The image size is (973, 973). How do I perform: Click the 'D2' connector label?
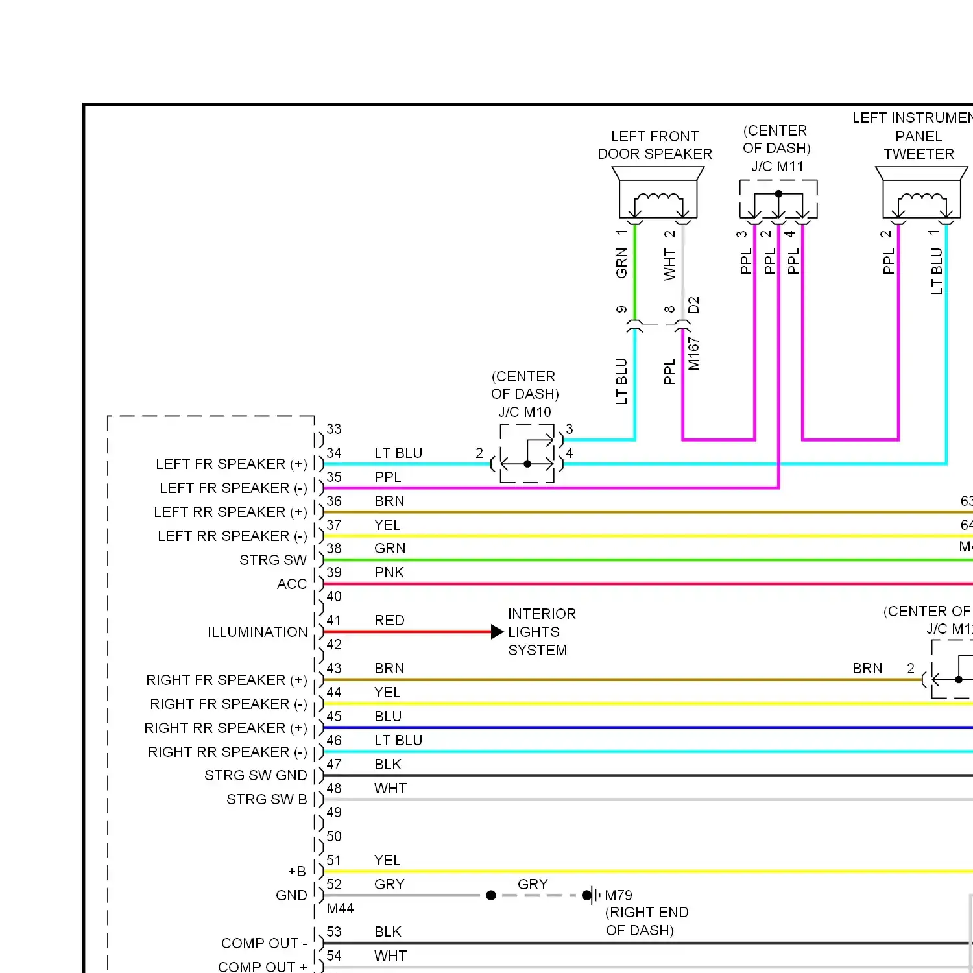[694, 305]
